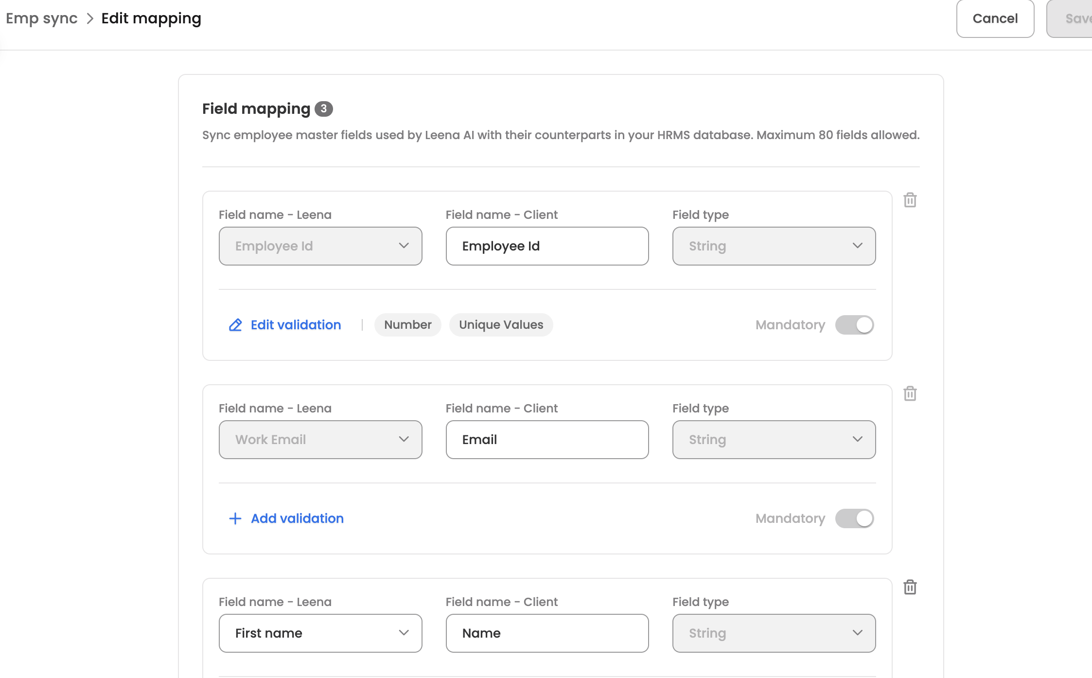
Task: Select the Number validation chip
Action: pyautogui.click(x=407, y=325)
